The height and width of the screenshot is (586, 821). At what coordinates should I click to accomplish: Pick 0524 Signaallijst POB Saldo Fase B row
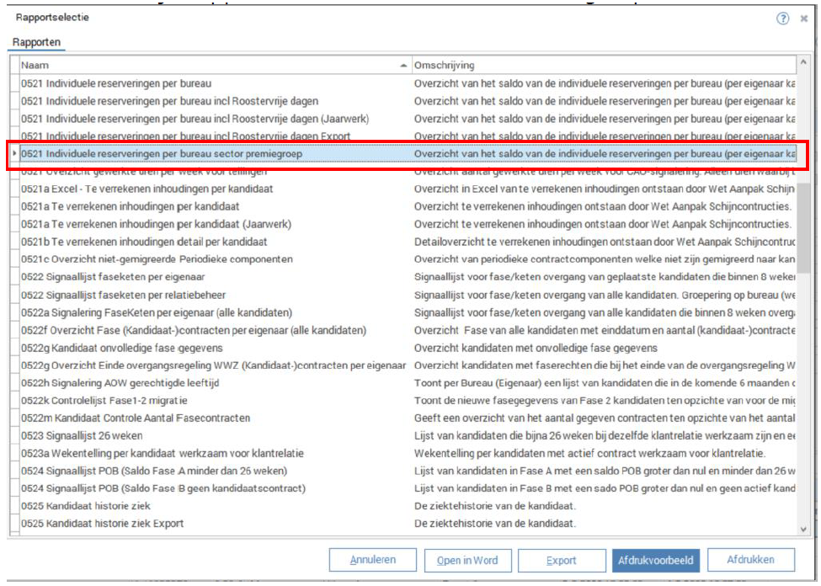(163, 488)
